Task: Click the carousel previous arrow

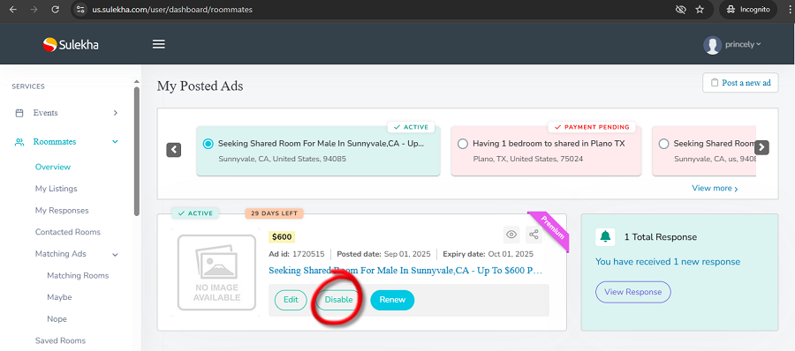Action: (x=174, y=149)
